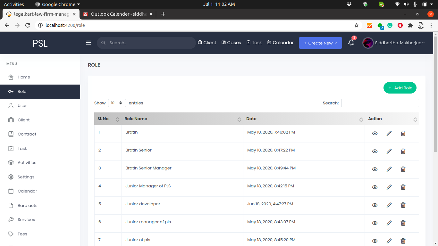The width and height of the screenshot is (438, 246).
Task: Delete the Bratin Senior role
Action: tap(403, 151)
